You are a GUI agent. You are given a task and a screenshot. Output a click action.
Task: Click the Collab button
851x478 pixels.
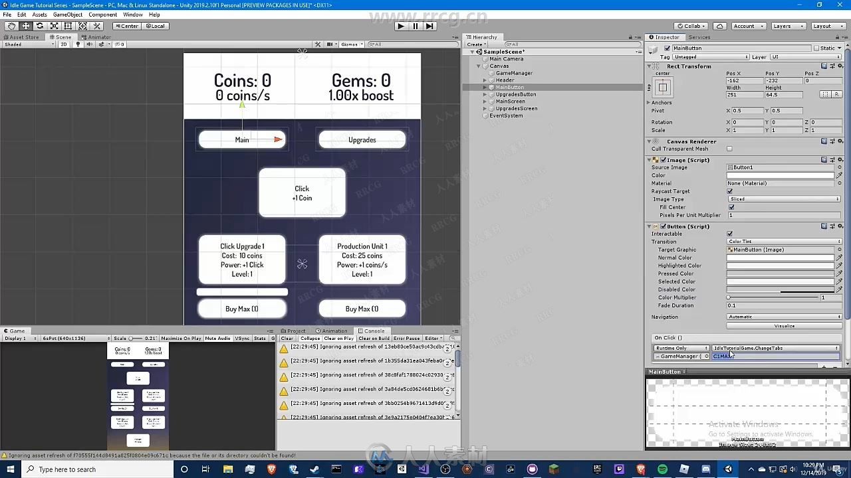point(692,26)
